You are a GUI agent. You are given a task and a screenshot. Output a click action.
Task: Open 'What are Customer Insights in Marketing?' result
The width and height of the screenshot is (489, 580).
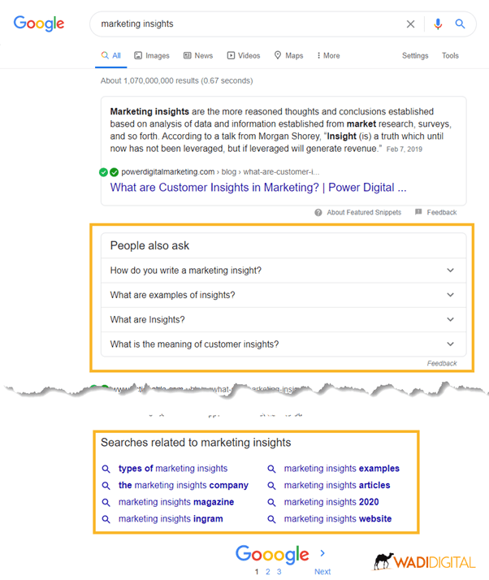258,188
